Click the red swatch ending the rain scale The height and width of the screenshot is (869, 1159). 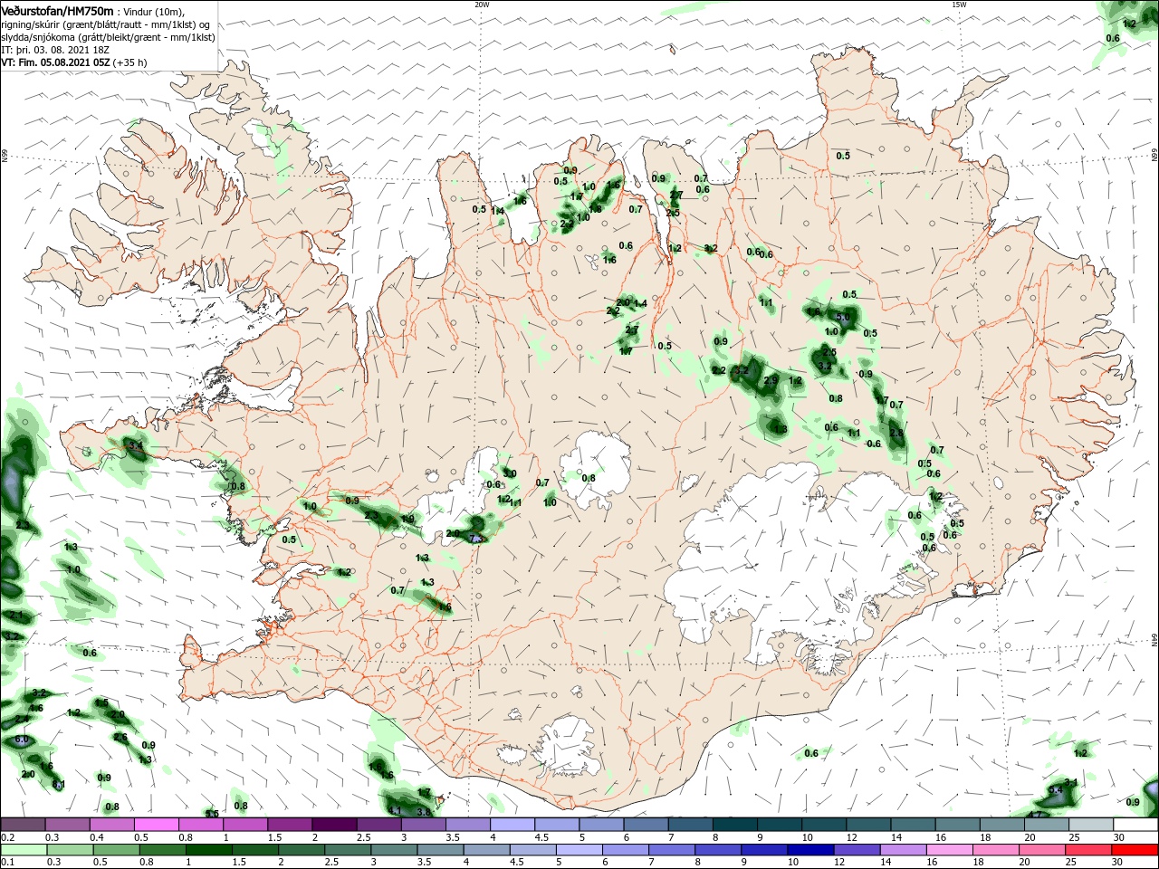tap(1135, 850)
